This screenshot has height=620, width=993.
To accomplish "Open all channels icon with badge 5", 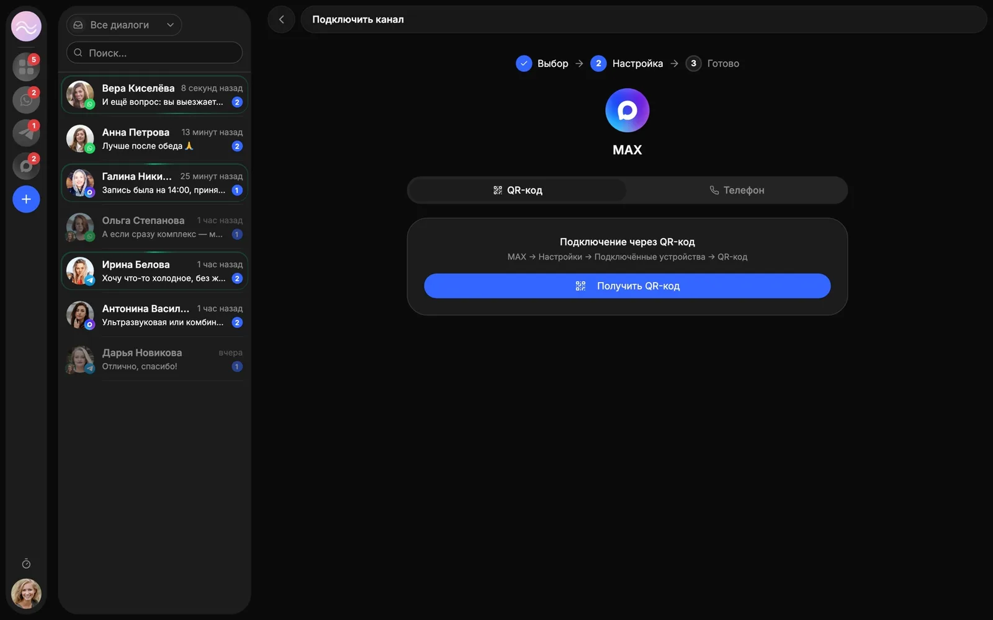I will click(x=26, y=67).
